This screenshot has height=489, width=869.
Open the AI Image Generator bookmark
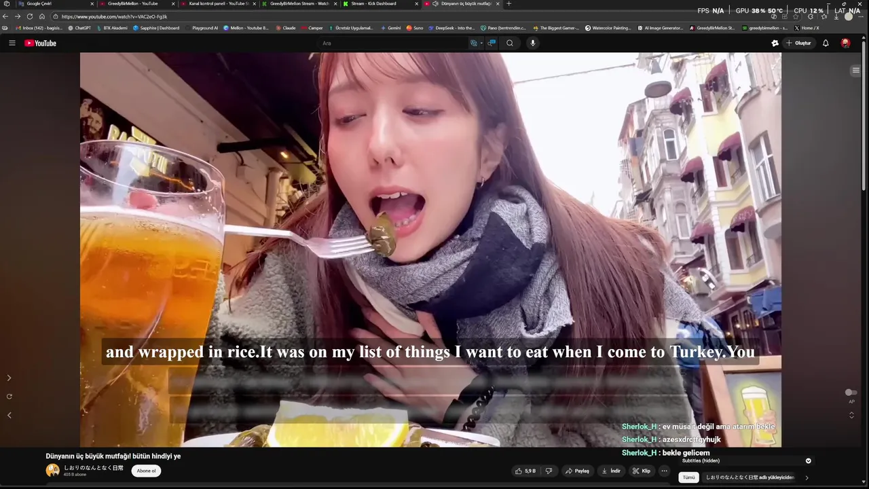coord(661,28)
